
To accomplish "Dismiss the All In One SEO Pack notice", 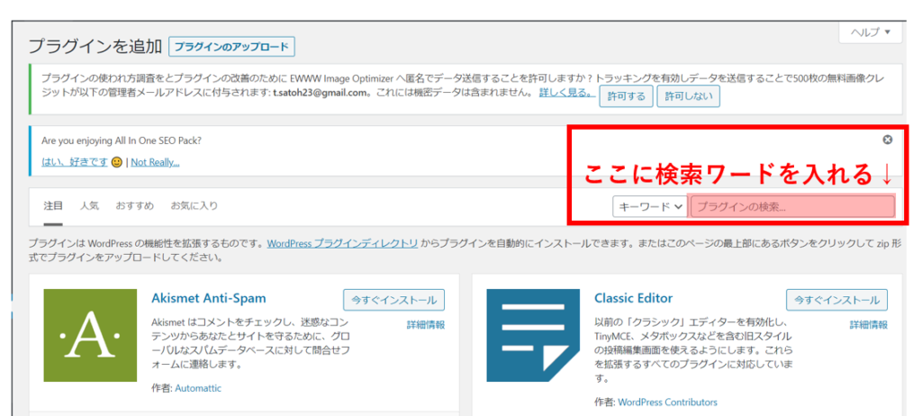I will click(887, 140).
